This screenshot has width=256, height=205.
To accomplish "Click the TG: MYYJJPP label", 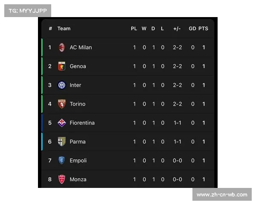I will 28,11.
